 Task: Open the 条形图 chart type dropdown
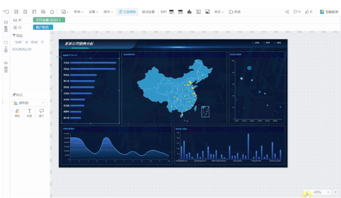30,103
